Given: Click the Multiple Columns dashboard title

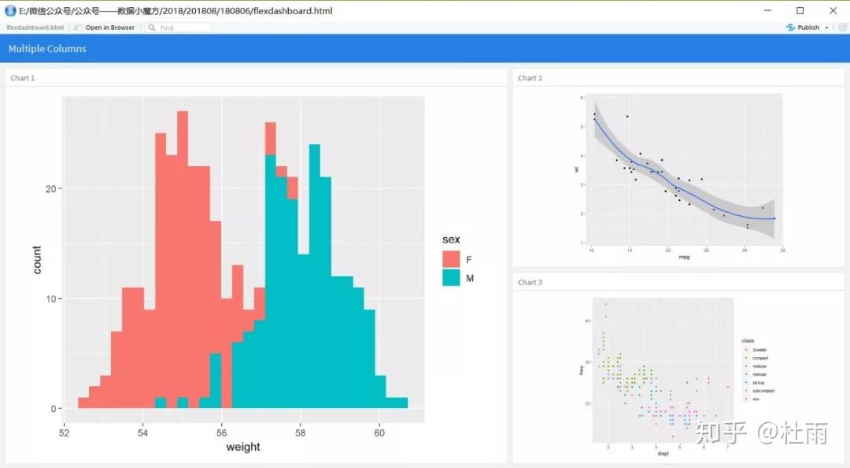Looking at the screenshot, I should 47,49.
